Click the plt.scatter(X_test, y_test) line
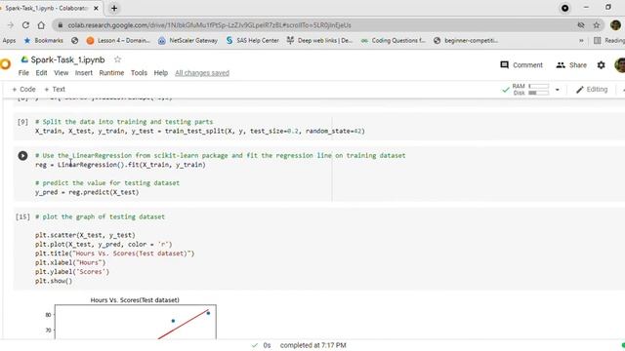The height and width of the screenshot is (351, 625). pyautogui.click(x=85, y=235)
